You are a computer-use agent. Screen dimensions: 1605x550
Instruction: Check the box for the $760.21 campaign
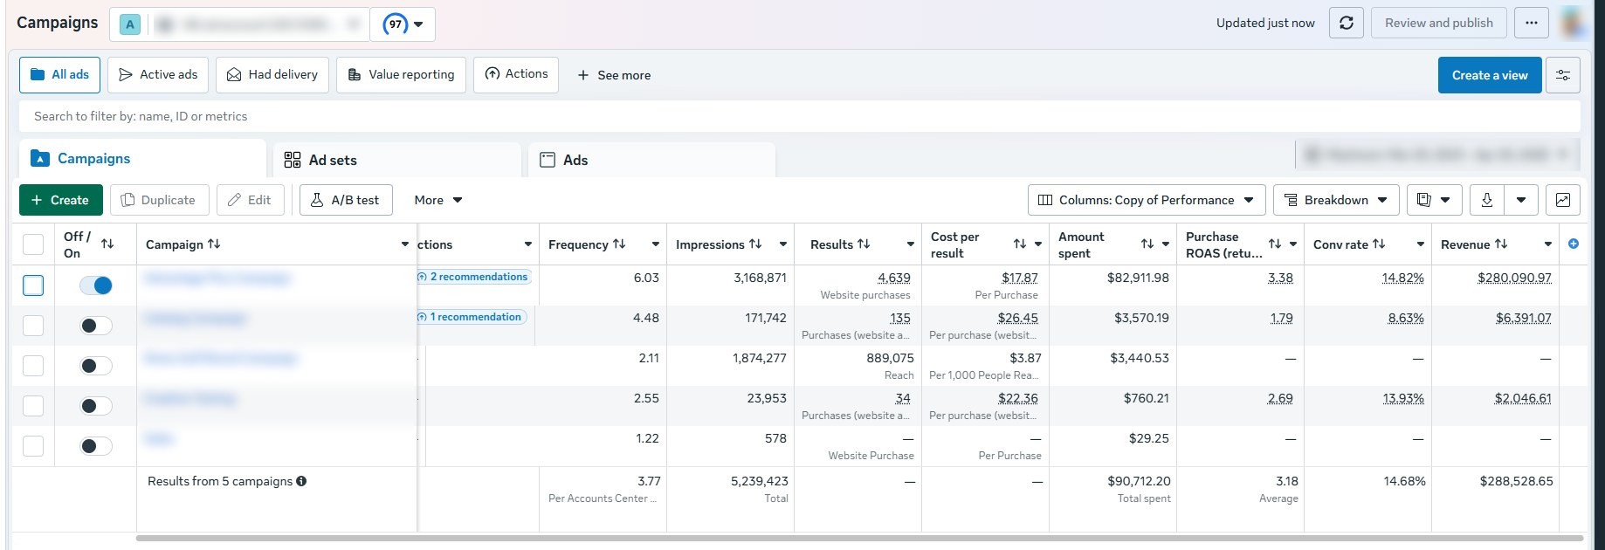[33, 406]
